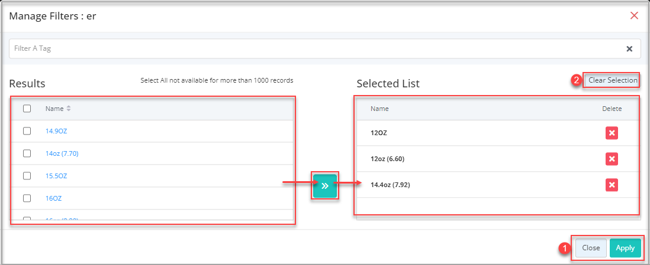Move selected results to Selected List
This screenshot has width=650, height=265.
pyautogui.click(x=324, y=186)
